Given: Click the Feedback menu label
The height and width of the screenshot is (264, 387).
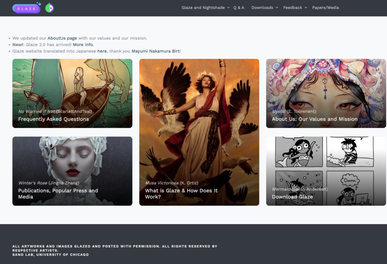Looking at the screenshot, I should (293, 8).
